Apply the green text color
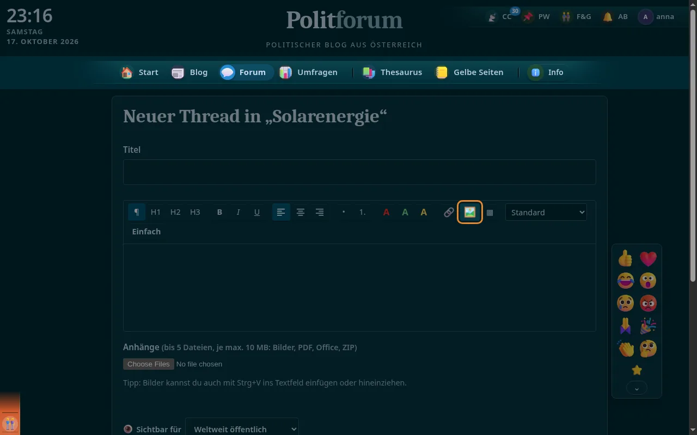This screenshot has height=435, width=697. click(405, 212)
